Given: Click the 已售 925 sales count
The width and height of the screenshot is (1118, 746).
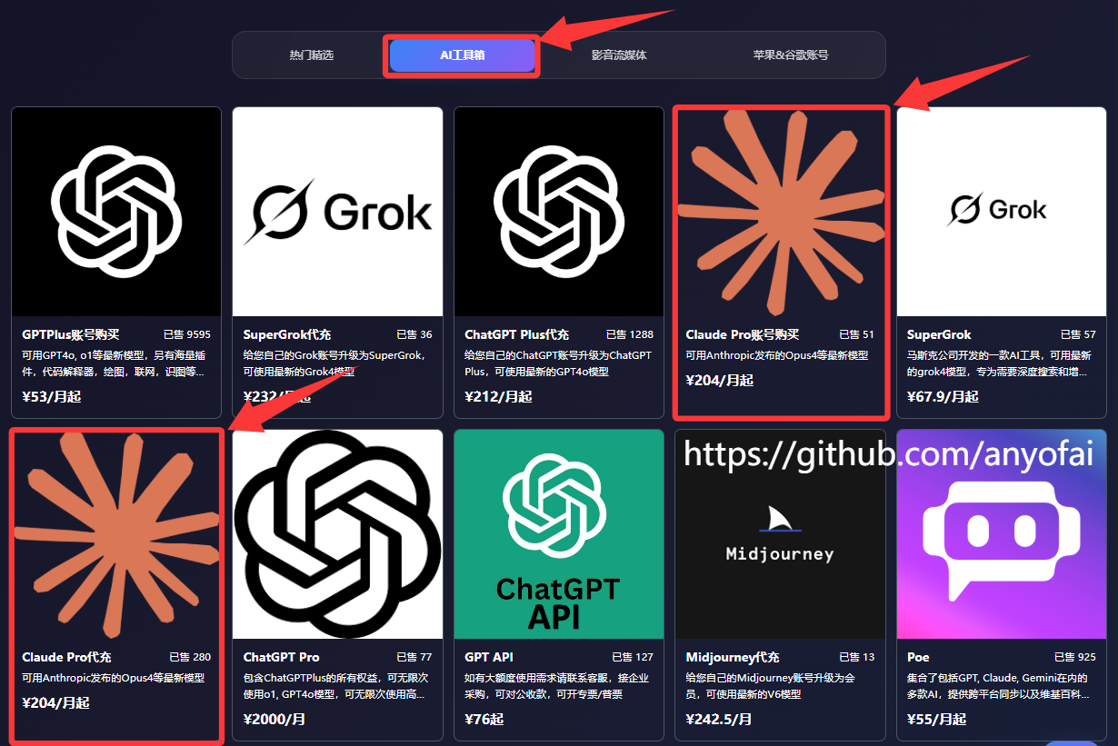Looking at the screenshot, I should click(1075, 657).
